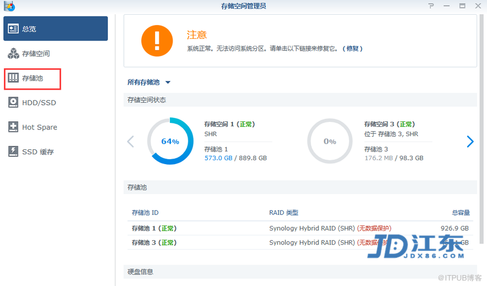Click the RAID 类型 column header

tap(284, 213)
